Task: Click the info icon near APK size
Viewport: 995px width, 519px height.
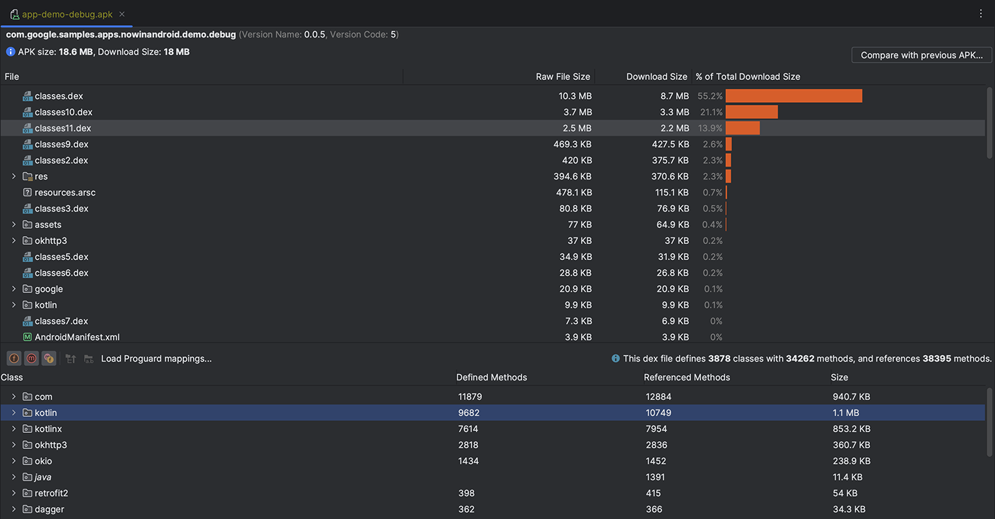Action: coord(9,51)
